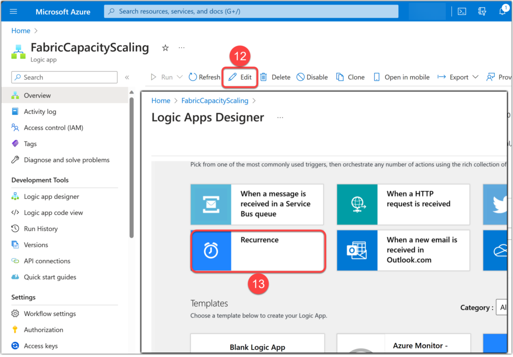This screenshot has height=357, width=513.
Task: Click Disable in the toolbar
Action: point(312,77)
